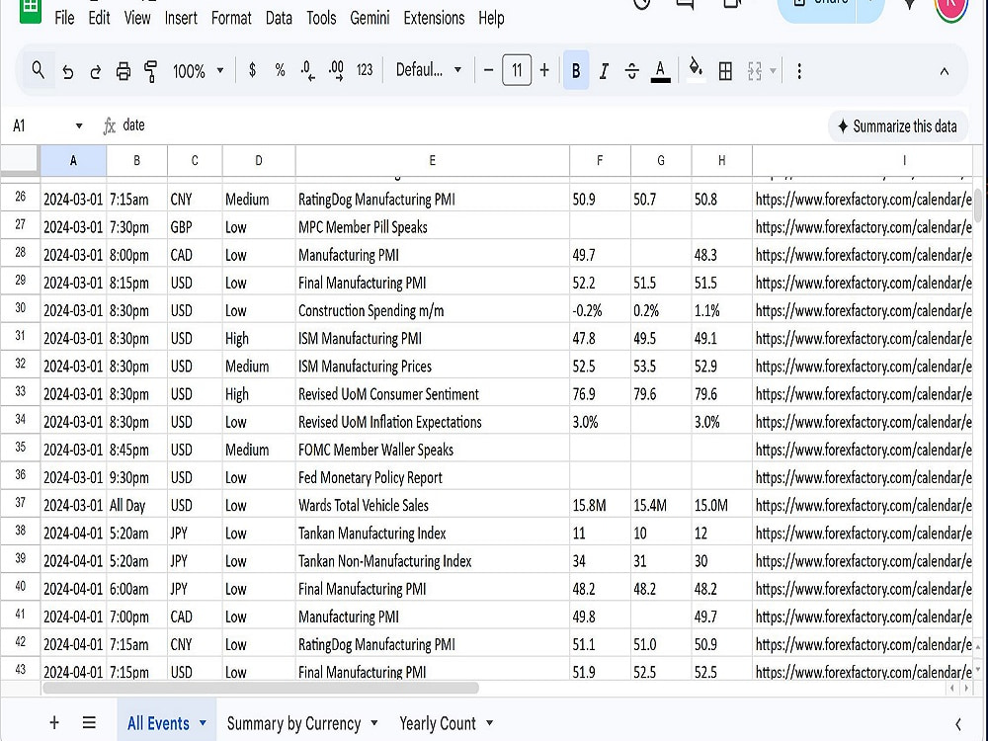Click the Google Sheets home icon
Screen dimensions: 988x741
coord(31,10)
